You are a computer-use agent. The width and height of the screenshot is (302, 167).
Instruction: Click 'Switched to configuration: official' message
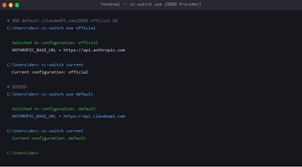pos(55,42)
